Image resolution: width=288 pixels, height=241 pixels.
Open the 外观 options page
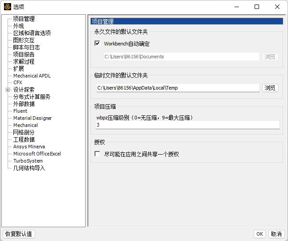click(x=18, y=26)
